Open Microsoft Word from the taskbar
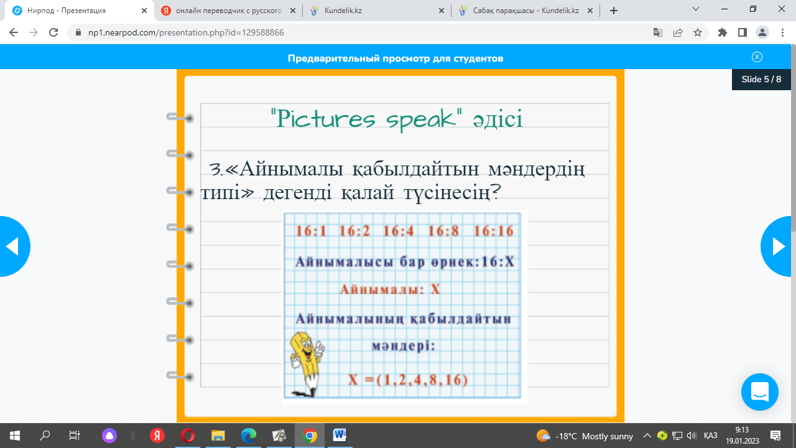This screenshot has width=796, height=448. point(340,436)
